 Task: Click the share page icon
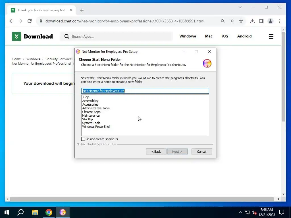pyautogui.click(x=232, y=21)
